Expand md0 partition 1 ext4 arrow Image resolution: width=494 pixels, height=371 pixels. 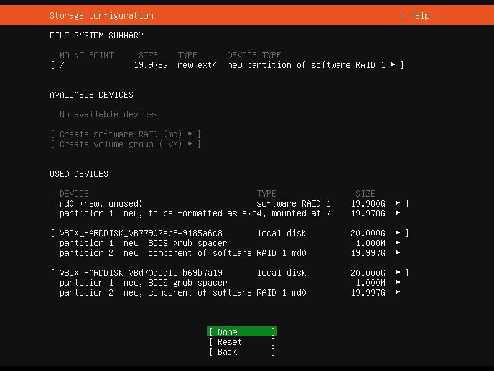coord(398,213)
